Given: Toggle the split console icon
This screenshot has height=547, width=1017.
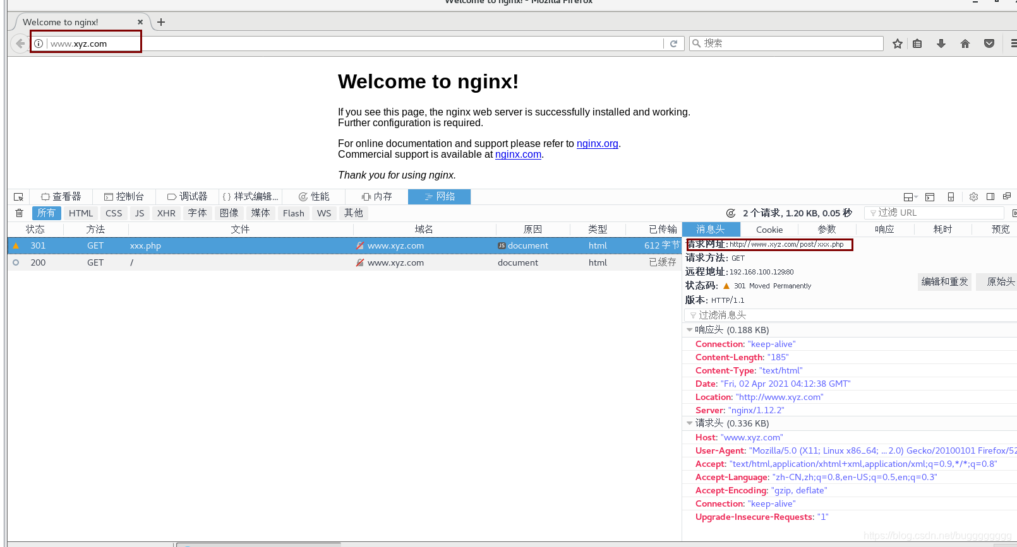Looking at the screenshot, I should point(930,197).
